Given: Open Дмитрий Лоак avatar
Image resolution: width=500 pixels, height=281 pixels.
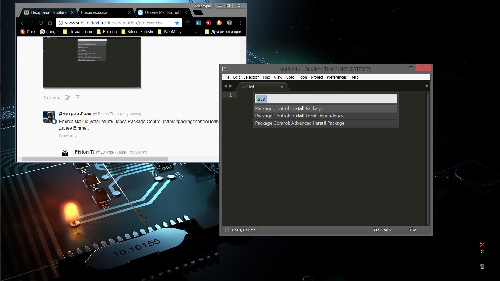Looking at the screenshot, I should coord(49,117).
